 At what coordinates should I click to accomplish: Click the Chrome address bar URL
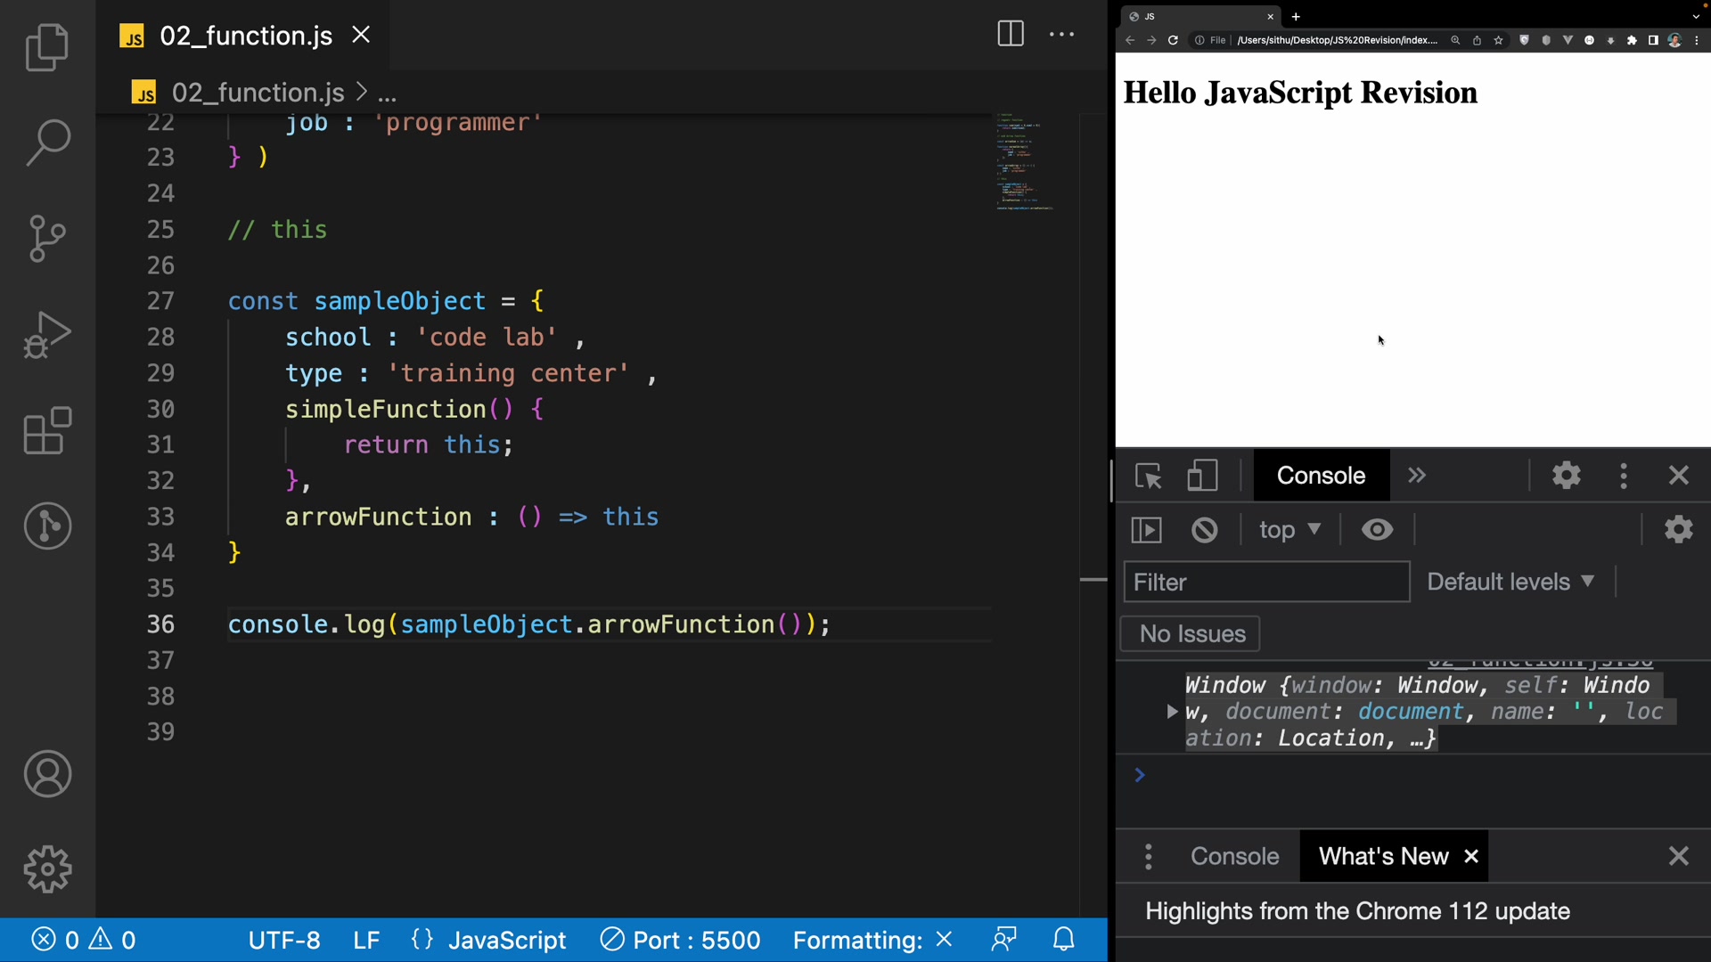click(x=1337, y=40)
